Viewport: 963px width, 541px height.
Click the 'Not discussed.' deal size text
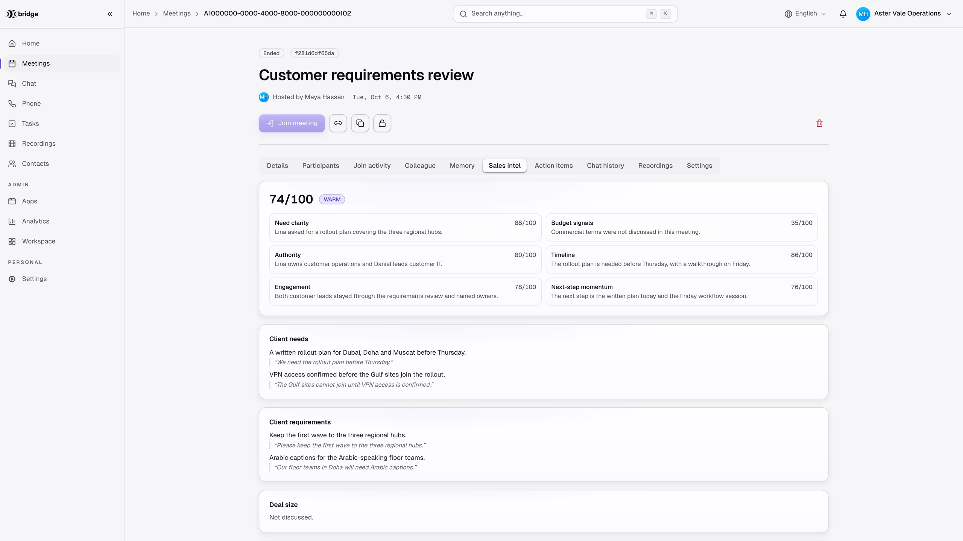[x=291, y=517]
